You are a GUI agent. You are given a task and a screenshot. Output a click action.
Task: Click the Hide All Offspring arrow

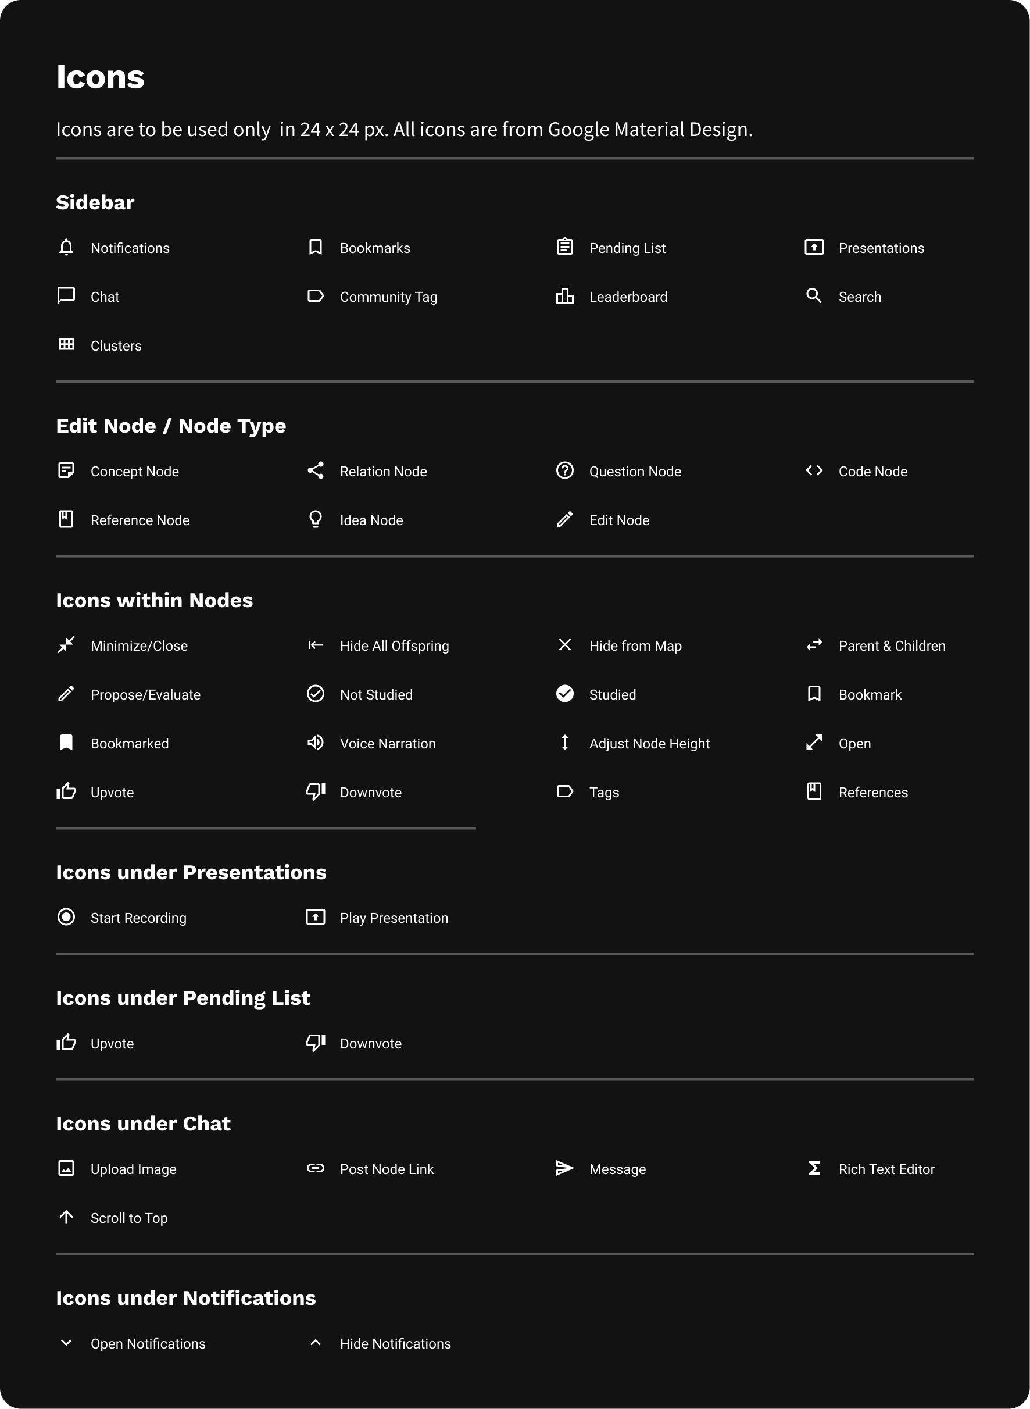point(316,645)
